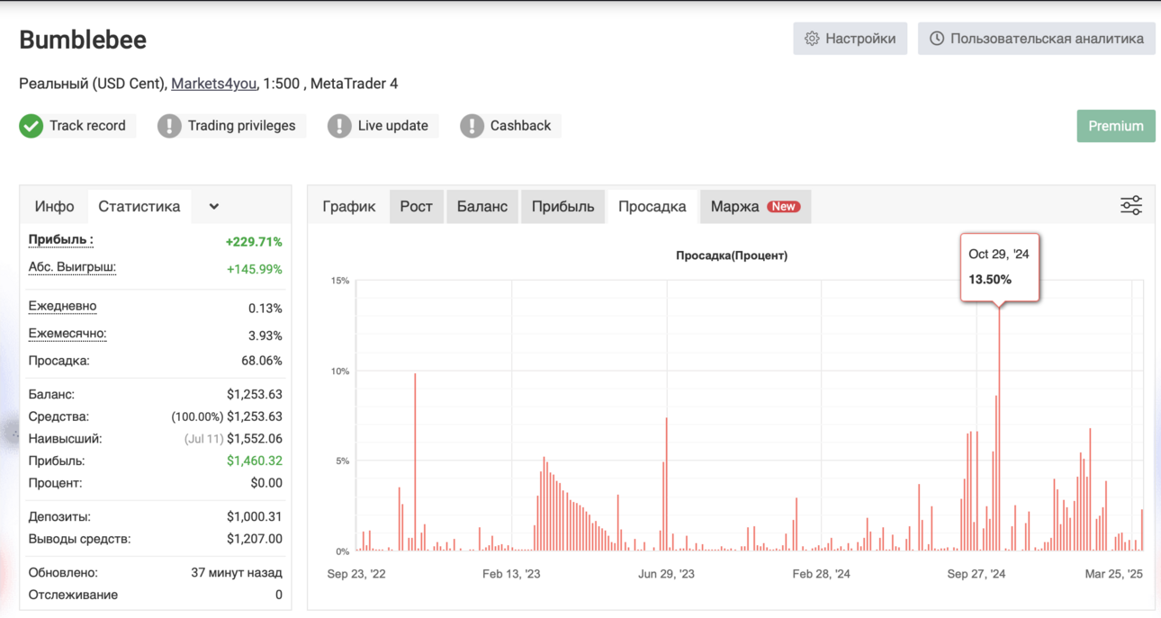Image resolution: width=1161 pixels, height=618 pixels.
Task: Click the clock icon in Пользовательская аналитика
Action: coord(937,39)
